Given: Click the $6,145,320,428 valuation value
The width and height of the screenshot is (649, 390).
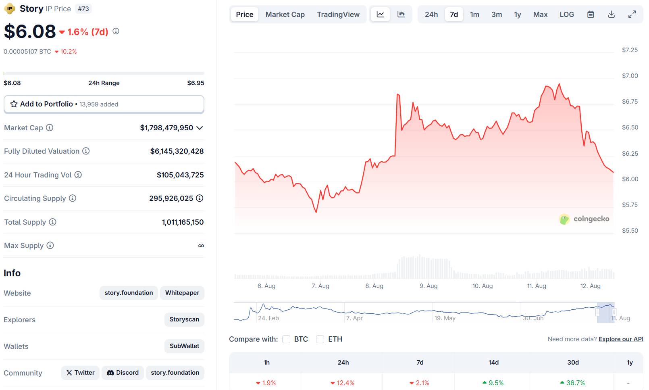Looking at the screenshot, I should click(177, 151).
